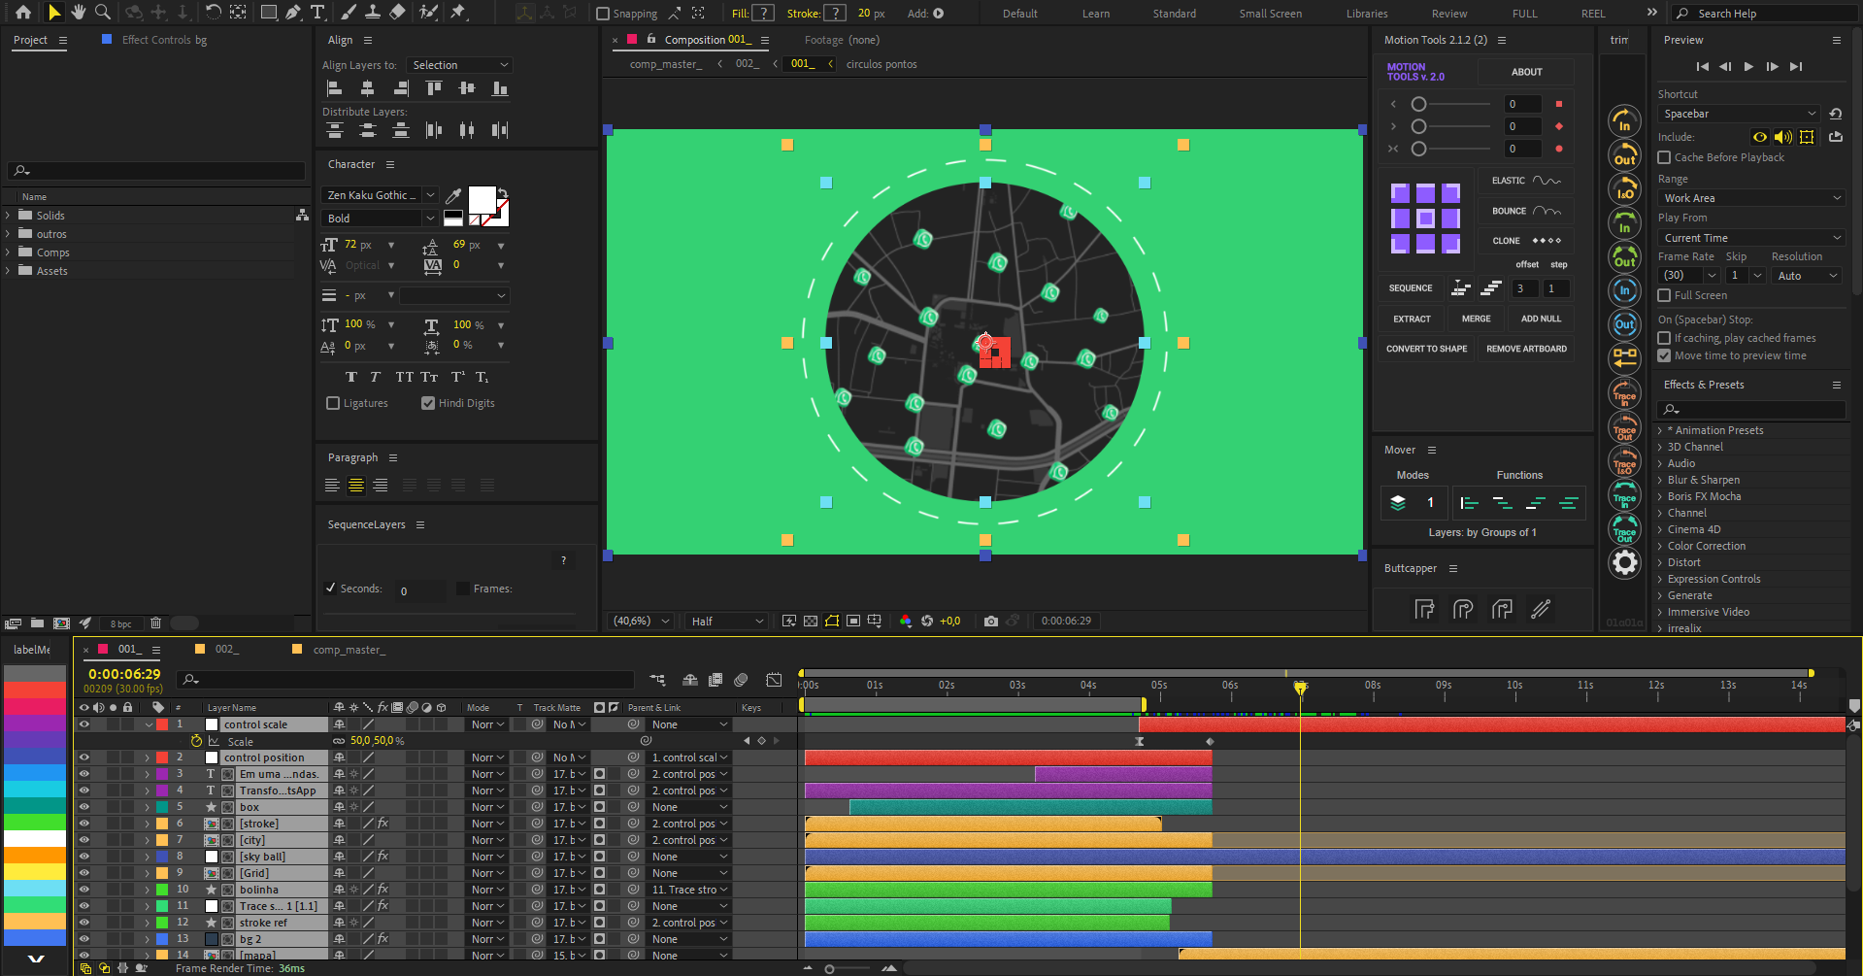Select the Pen tool
1863x976 pixels.
[x=293, y=13]
